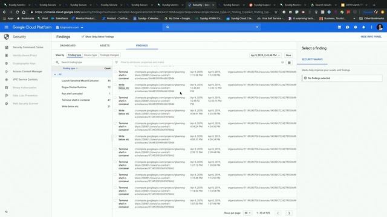Image resolution: width=387 pixels, height=217 pixels.
Task: Open the rows per page dropdown
Action: coord(247,213)
